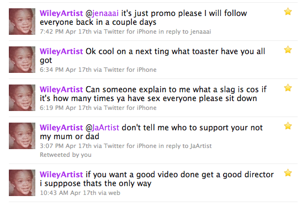The height and width of the screenshot is (206, 307).
Task: Click the avatar thumbnail on the promo tweet
Action: pyautogui.click(x=22, y=22)
